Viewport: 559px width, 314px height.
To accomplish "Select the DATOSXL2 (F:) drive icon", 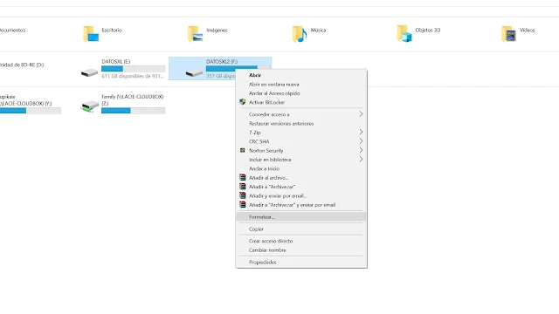I will pos(194,72).
